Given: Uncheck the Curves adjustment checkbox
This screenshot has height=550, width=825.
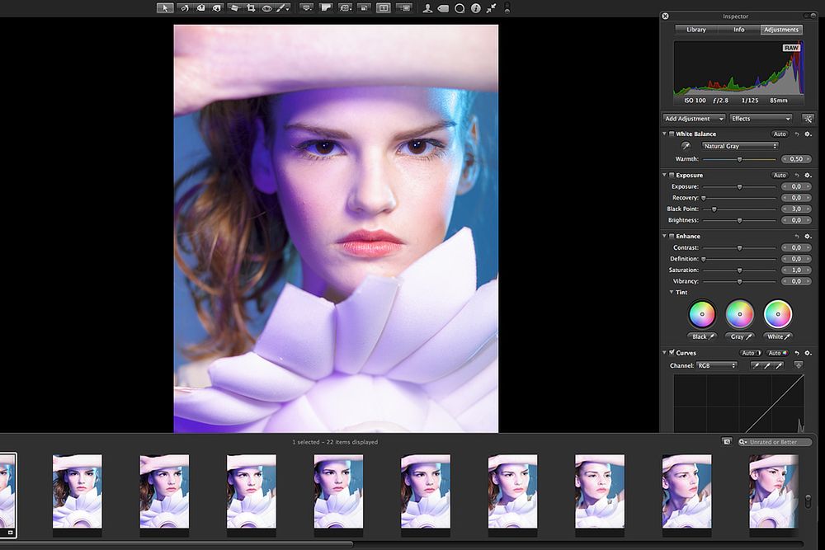Looking at the screenshot, I should click(x=672, y=352).
